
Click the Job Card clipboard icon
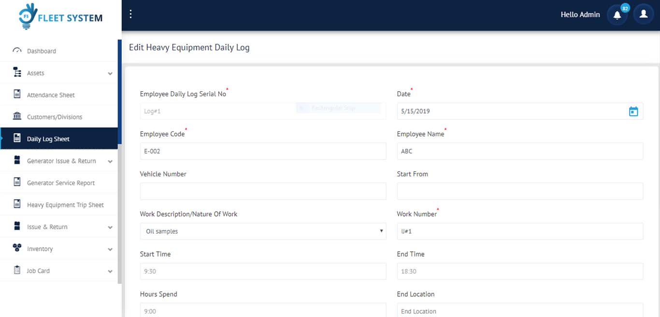pos(17,271)
